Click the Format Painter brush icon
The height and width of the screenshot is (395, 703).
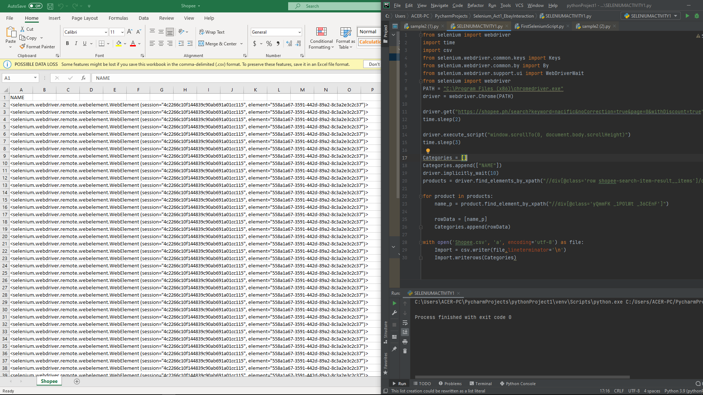(23, 46)
